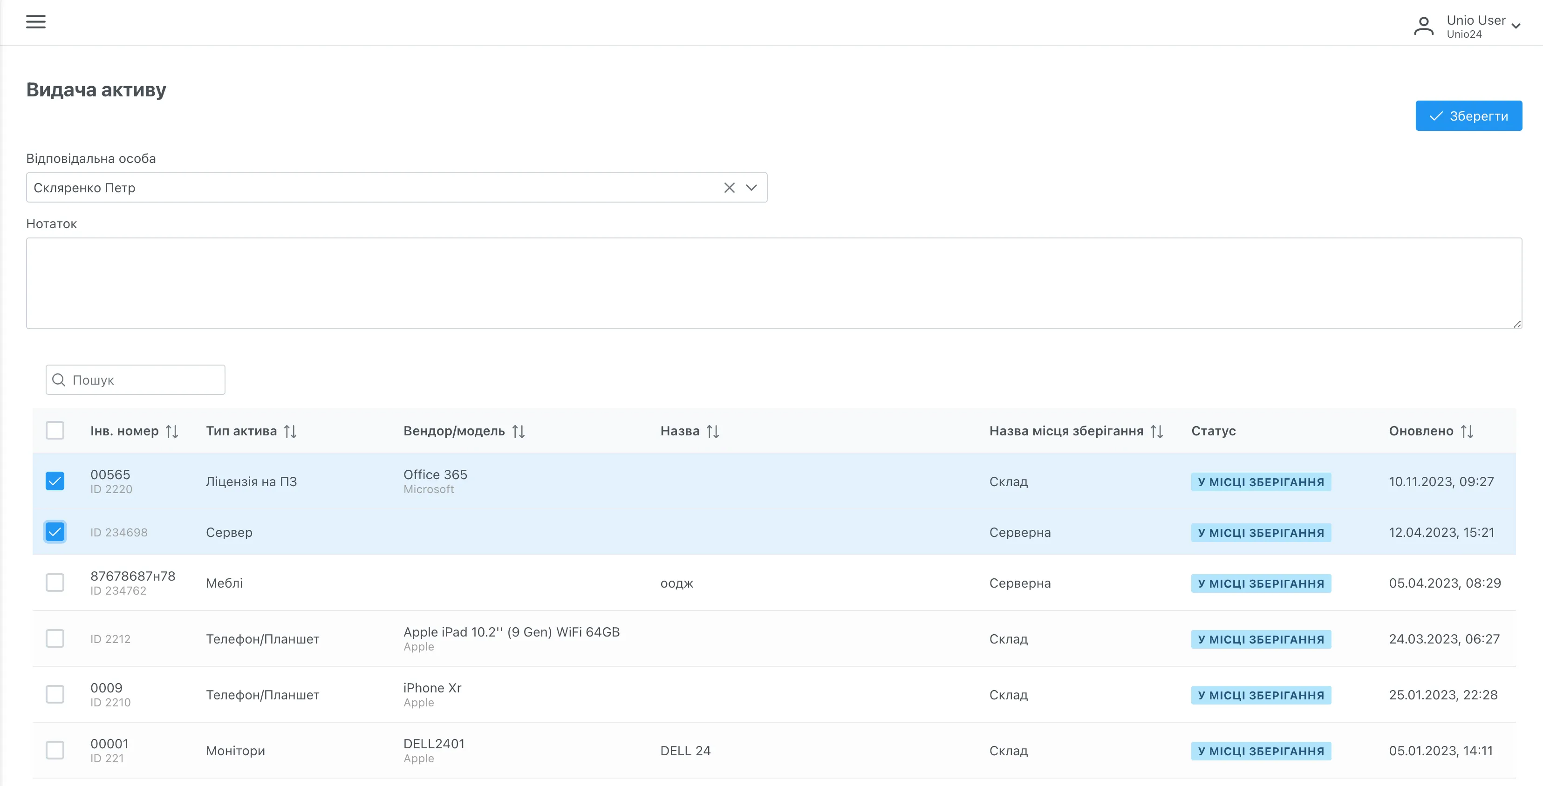Clear the selected responsible person
1543x786 pixels.
(729, 188)
